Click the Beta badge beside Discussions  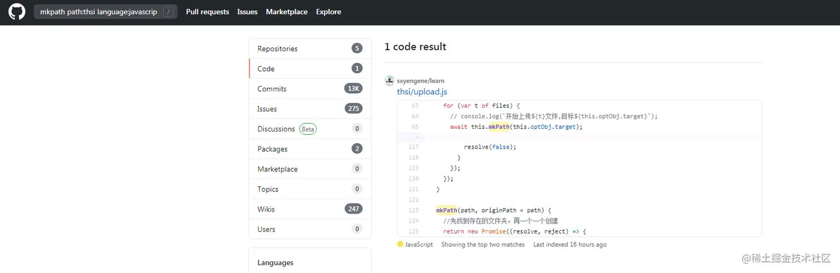pos(308,129)
